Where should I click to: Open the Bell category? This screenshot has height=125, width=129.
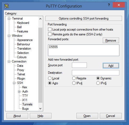19,27
